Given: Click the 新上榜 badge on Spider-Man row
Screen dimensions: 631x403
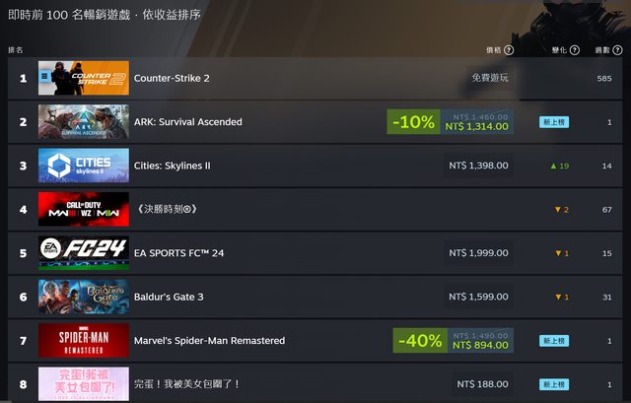Looking at the screenshot, I should click(554, 341).
